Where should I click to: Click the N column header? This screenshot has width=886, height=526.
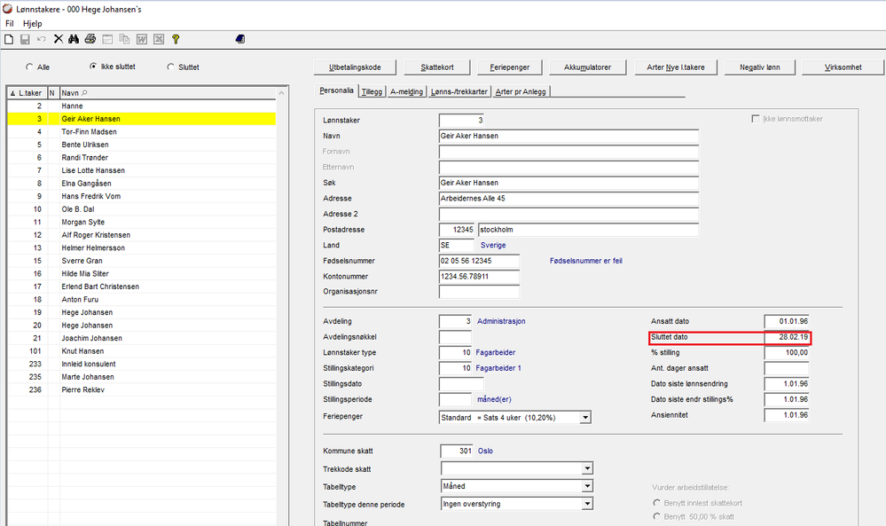tap(53, 92)
